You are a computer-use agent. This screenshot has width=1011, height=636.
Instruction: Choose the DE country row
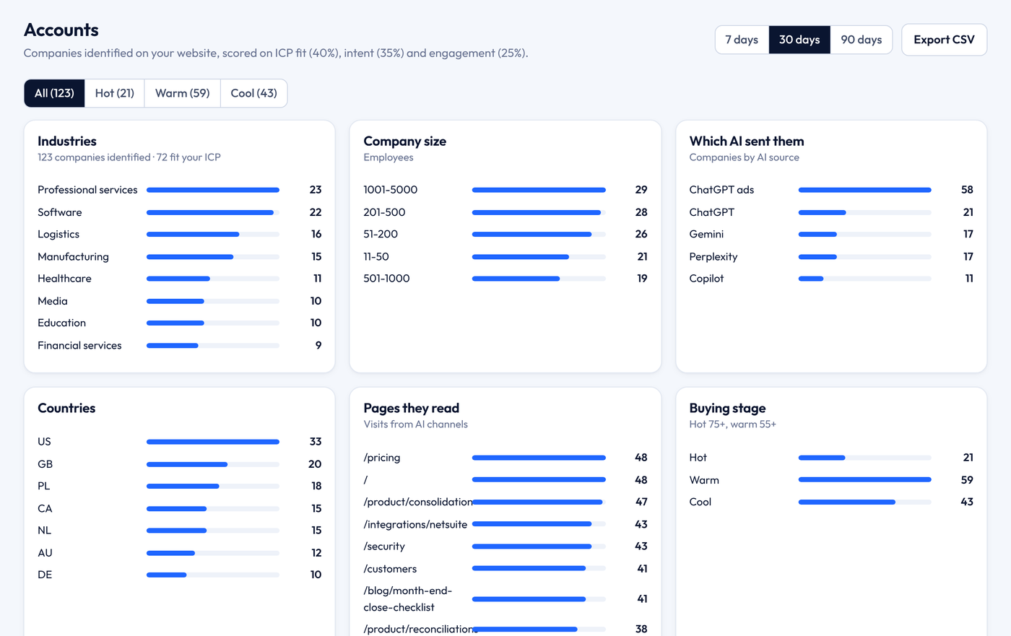(179, 575)
